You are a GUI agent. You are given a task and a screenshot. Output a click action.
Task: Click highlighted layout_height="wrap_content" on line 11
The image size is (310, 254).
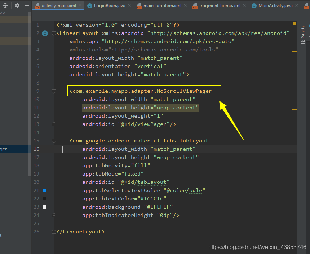(x=141, y=108)
